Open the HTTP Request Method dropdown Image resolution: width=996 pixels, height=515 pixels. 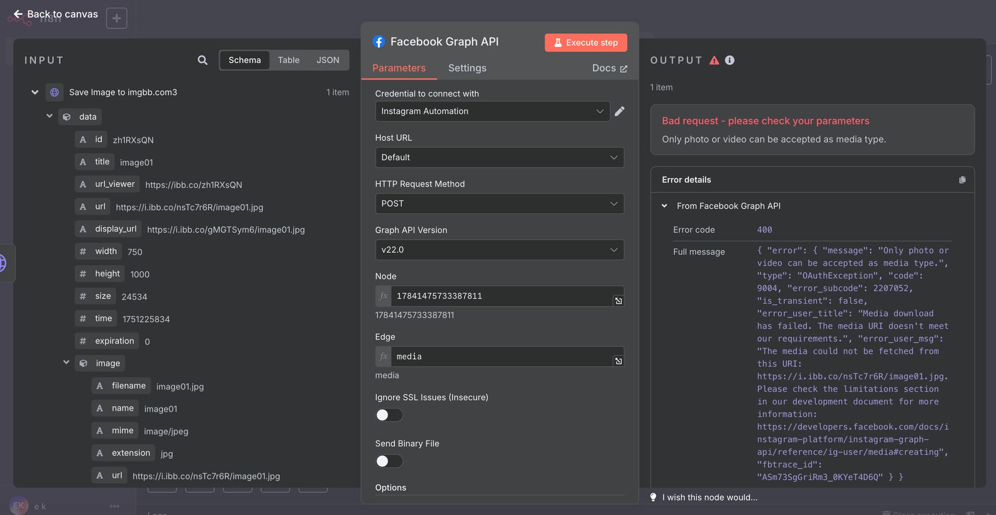click(499, 204)
